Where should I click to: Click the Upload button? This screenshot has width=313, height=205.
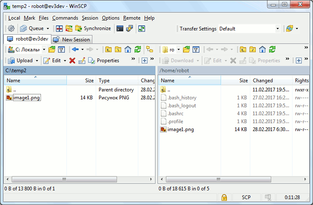pos(20,61)
